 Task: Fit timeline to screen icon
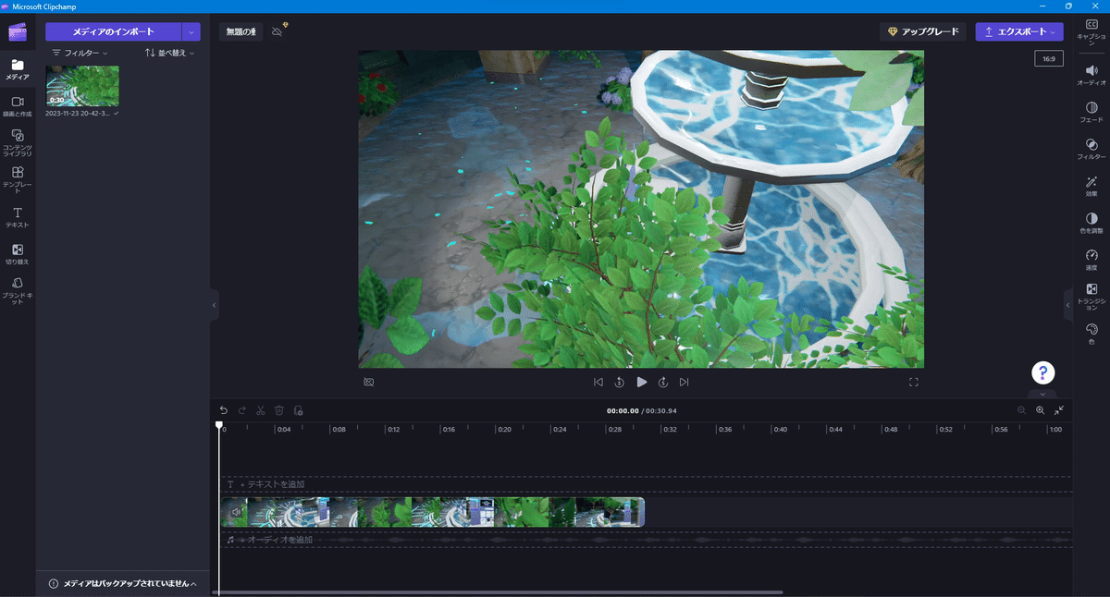tap(1059, 410)
